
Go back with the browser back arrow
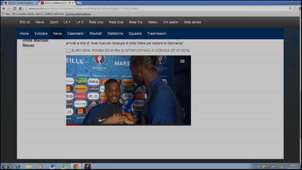pyautogui.click(x=4, y=8)
